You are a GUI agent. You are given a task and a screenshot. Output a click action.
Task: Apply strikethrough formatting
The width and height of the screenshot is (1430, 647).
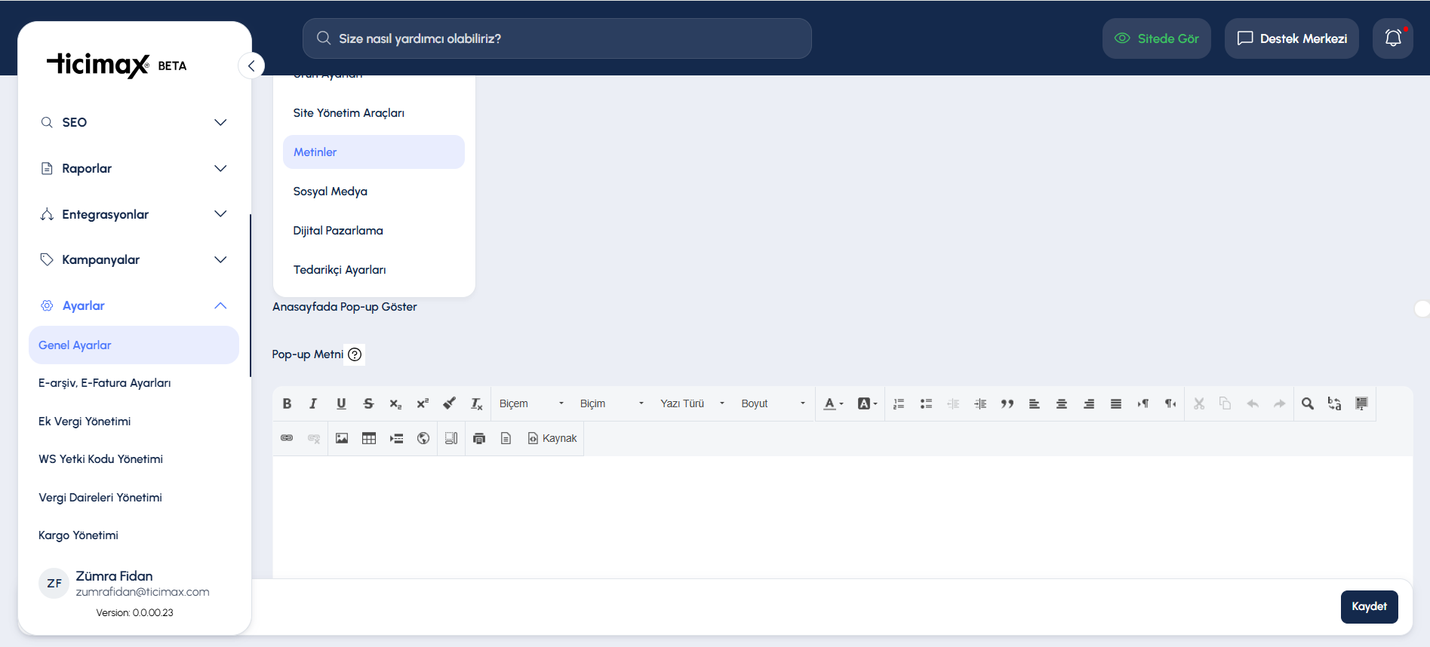368,403
